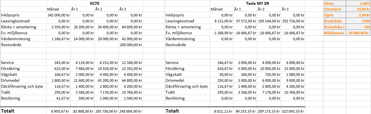Click the 1 080,00 kr Vägskatt cell
Image resolution: width=371 pixels, height=114 pixels.
pyautogui.click(x=293, y=74)
